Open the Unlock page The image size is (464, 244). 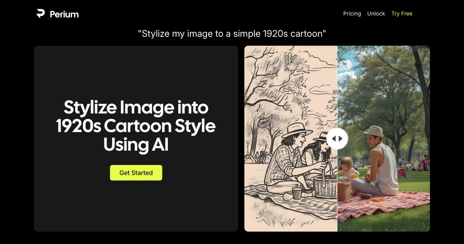376,14
